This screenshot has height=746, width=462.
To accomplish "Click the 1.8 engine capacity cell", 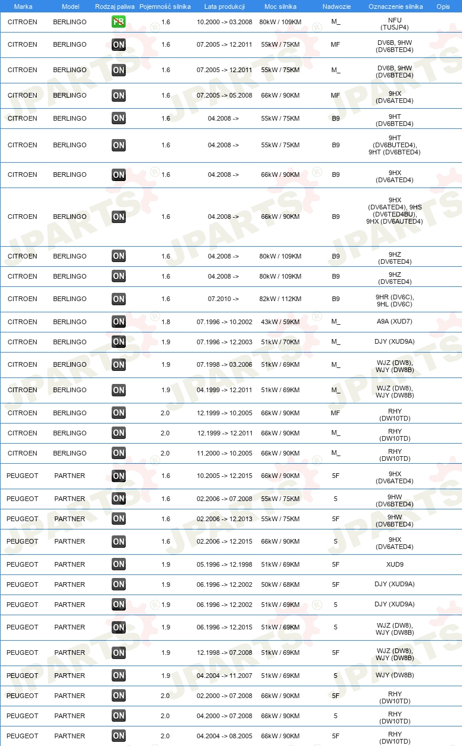I will click(x=165, y=322).
